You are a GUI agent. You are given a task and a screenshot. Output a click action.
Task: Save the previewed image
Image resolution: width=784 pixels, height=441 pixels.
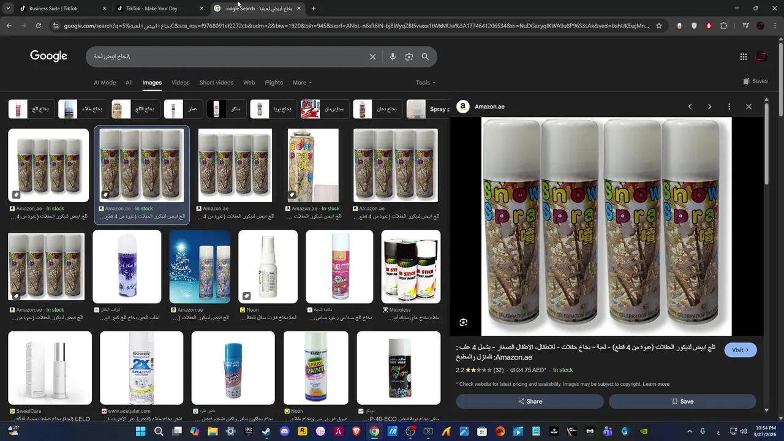point(682,401)
